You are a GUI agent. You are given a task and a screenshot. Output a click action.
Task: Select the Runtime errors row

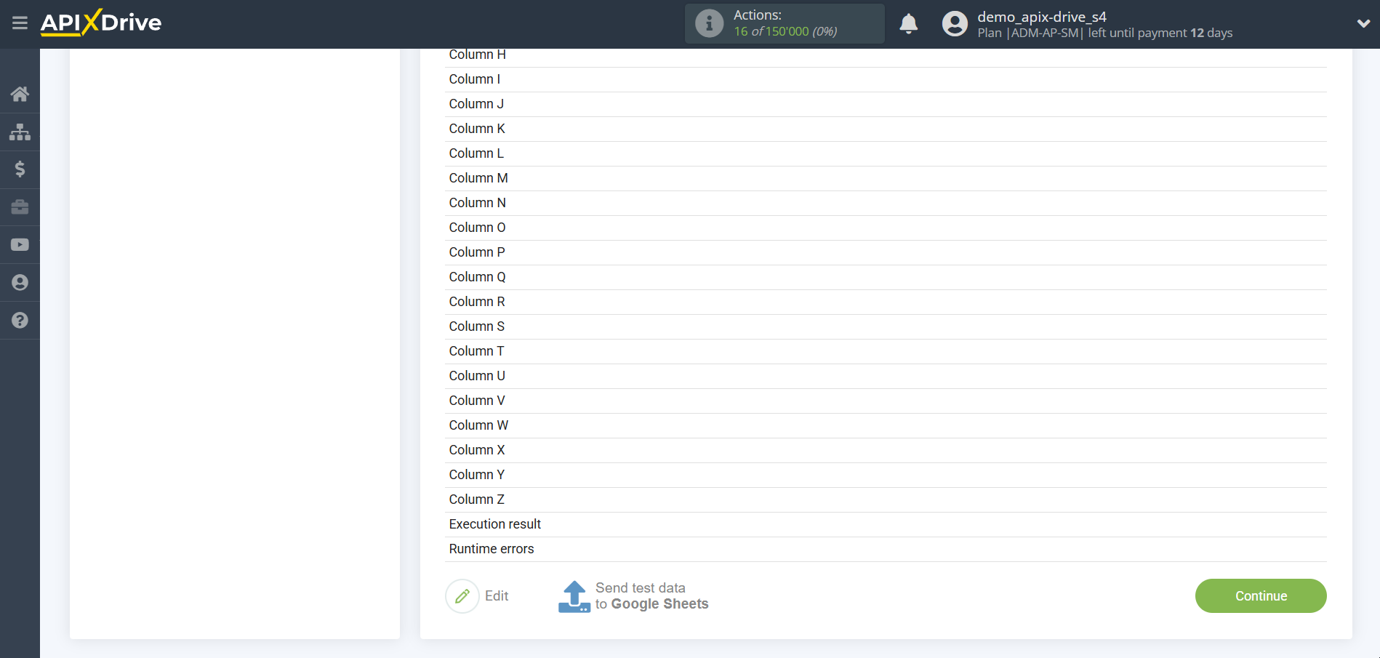click(x=491, y=549)
